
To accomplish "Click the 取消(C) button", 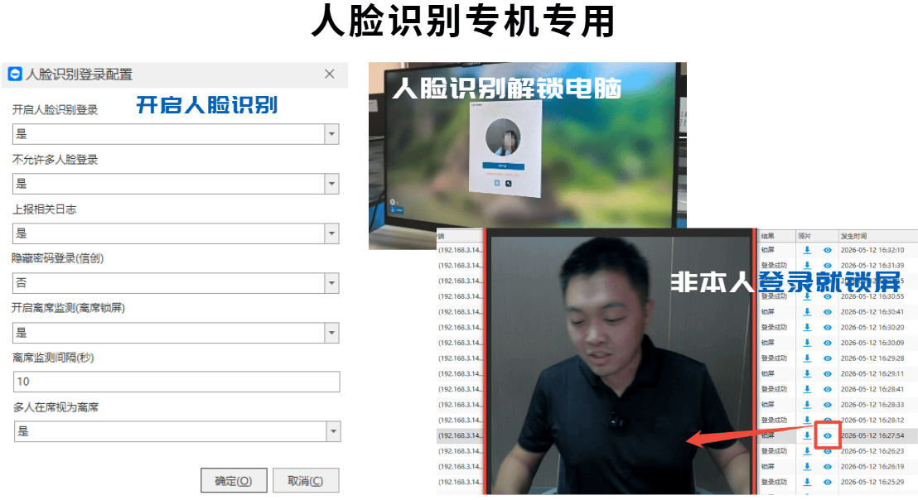I will [306, 481].
